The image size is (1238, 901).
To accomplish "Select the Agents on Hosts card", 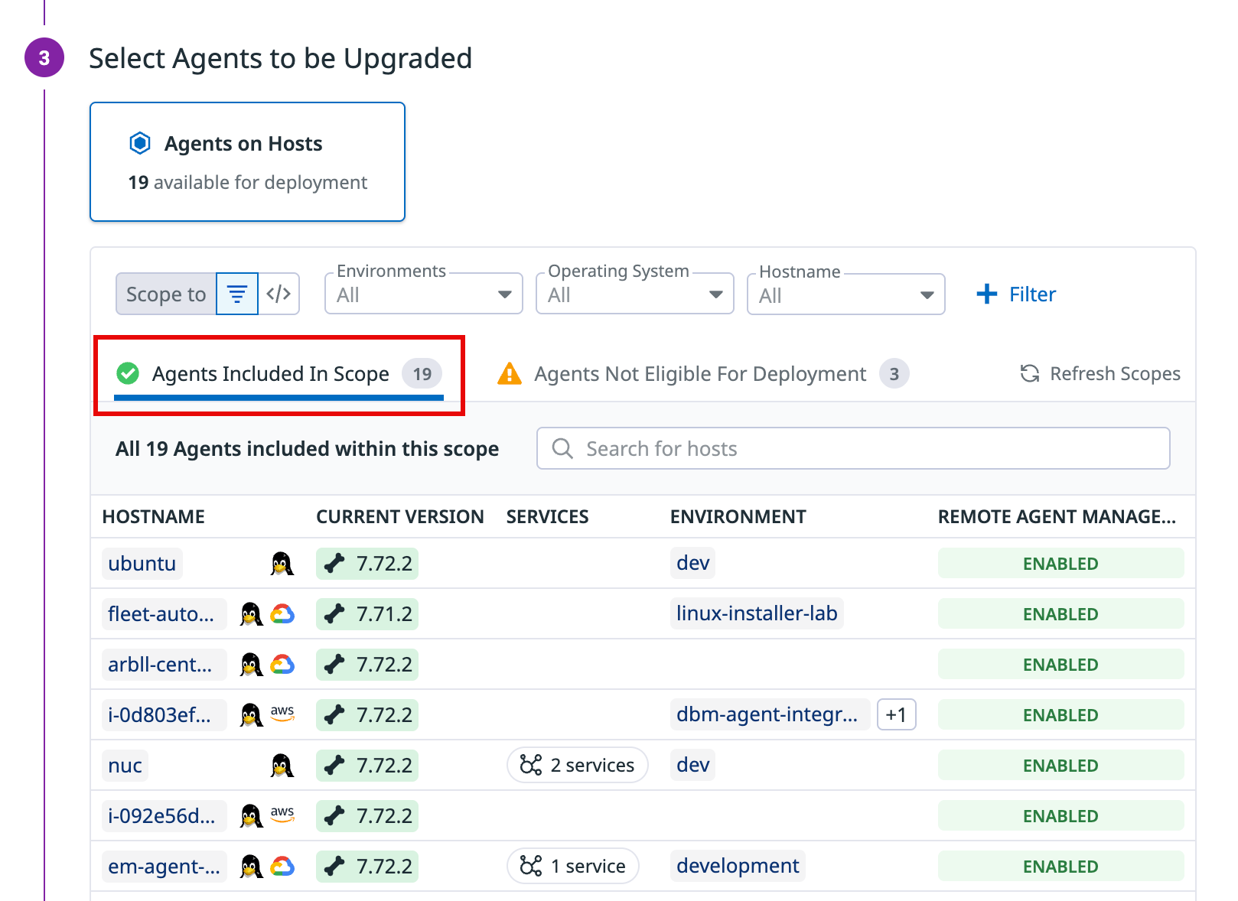I will (x=247, y=162).
